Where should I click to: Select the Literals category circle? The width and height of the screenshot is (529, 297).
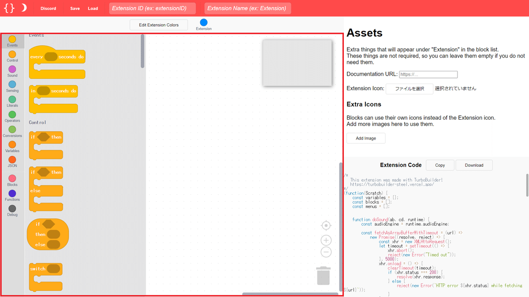[x=12, y=99]
